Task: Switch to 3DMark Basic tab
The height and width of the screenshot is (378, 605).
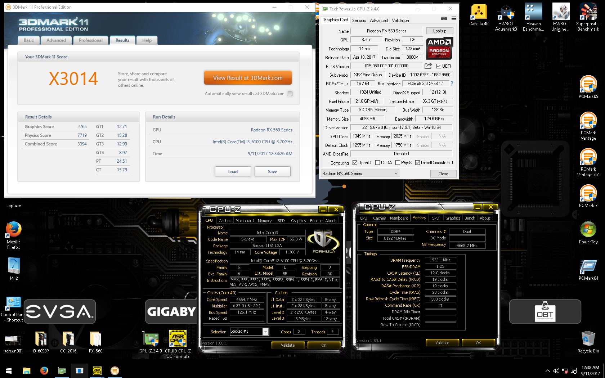Action: tap(29, 40)
